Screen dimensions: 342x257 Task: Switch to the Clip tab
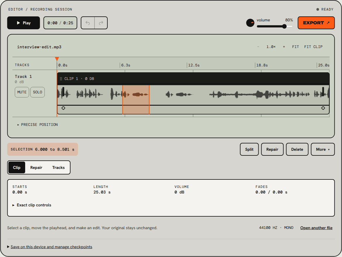pos(17,167)
